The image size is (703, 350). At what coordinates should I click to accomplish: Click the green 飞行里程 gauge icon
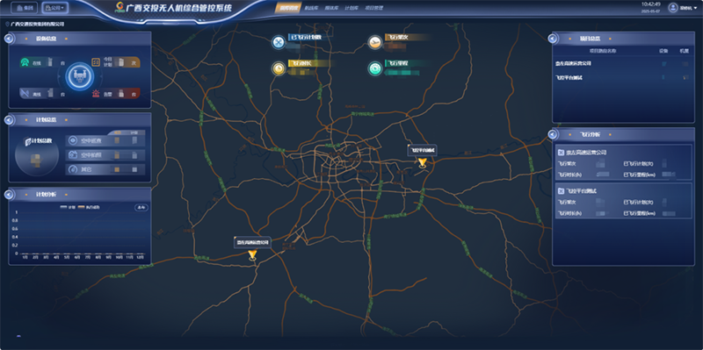pos(375,68)
